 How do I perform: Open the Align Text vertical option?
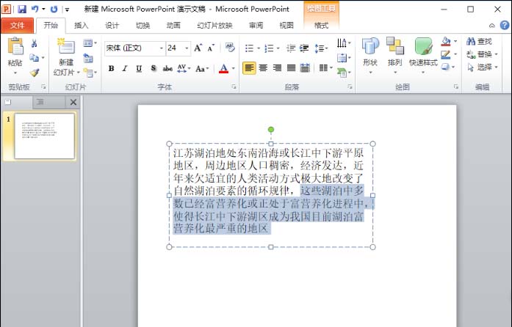[344, 58]
